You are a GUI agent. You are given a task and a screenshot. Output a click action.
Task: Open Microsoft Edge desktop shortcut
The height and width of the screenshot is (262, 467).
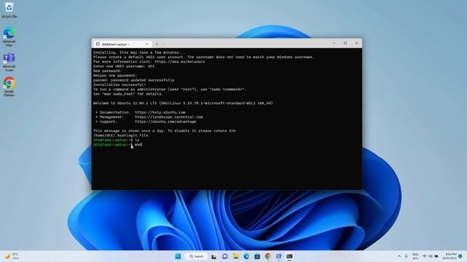pyautogui.click(x=9, y=36)
